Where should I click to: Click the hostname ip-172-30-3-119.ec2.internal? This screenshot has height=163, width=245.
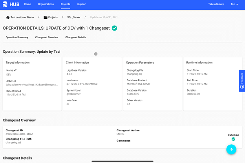[82, 84]
